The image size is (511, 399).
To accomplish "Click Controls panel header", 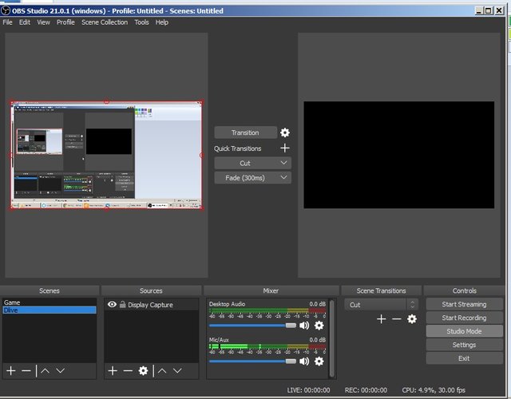I will [465, 290].
